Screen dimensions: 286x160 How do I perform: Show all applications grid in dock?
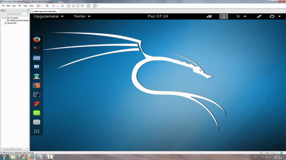click(x=37, y=131)
